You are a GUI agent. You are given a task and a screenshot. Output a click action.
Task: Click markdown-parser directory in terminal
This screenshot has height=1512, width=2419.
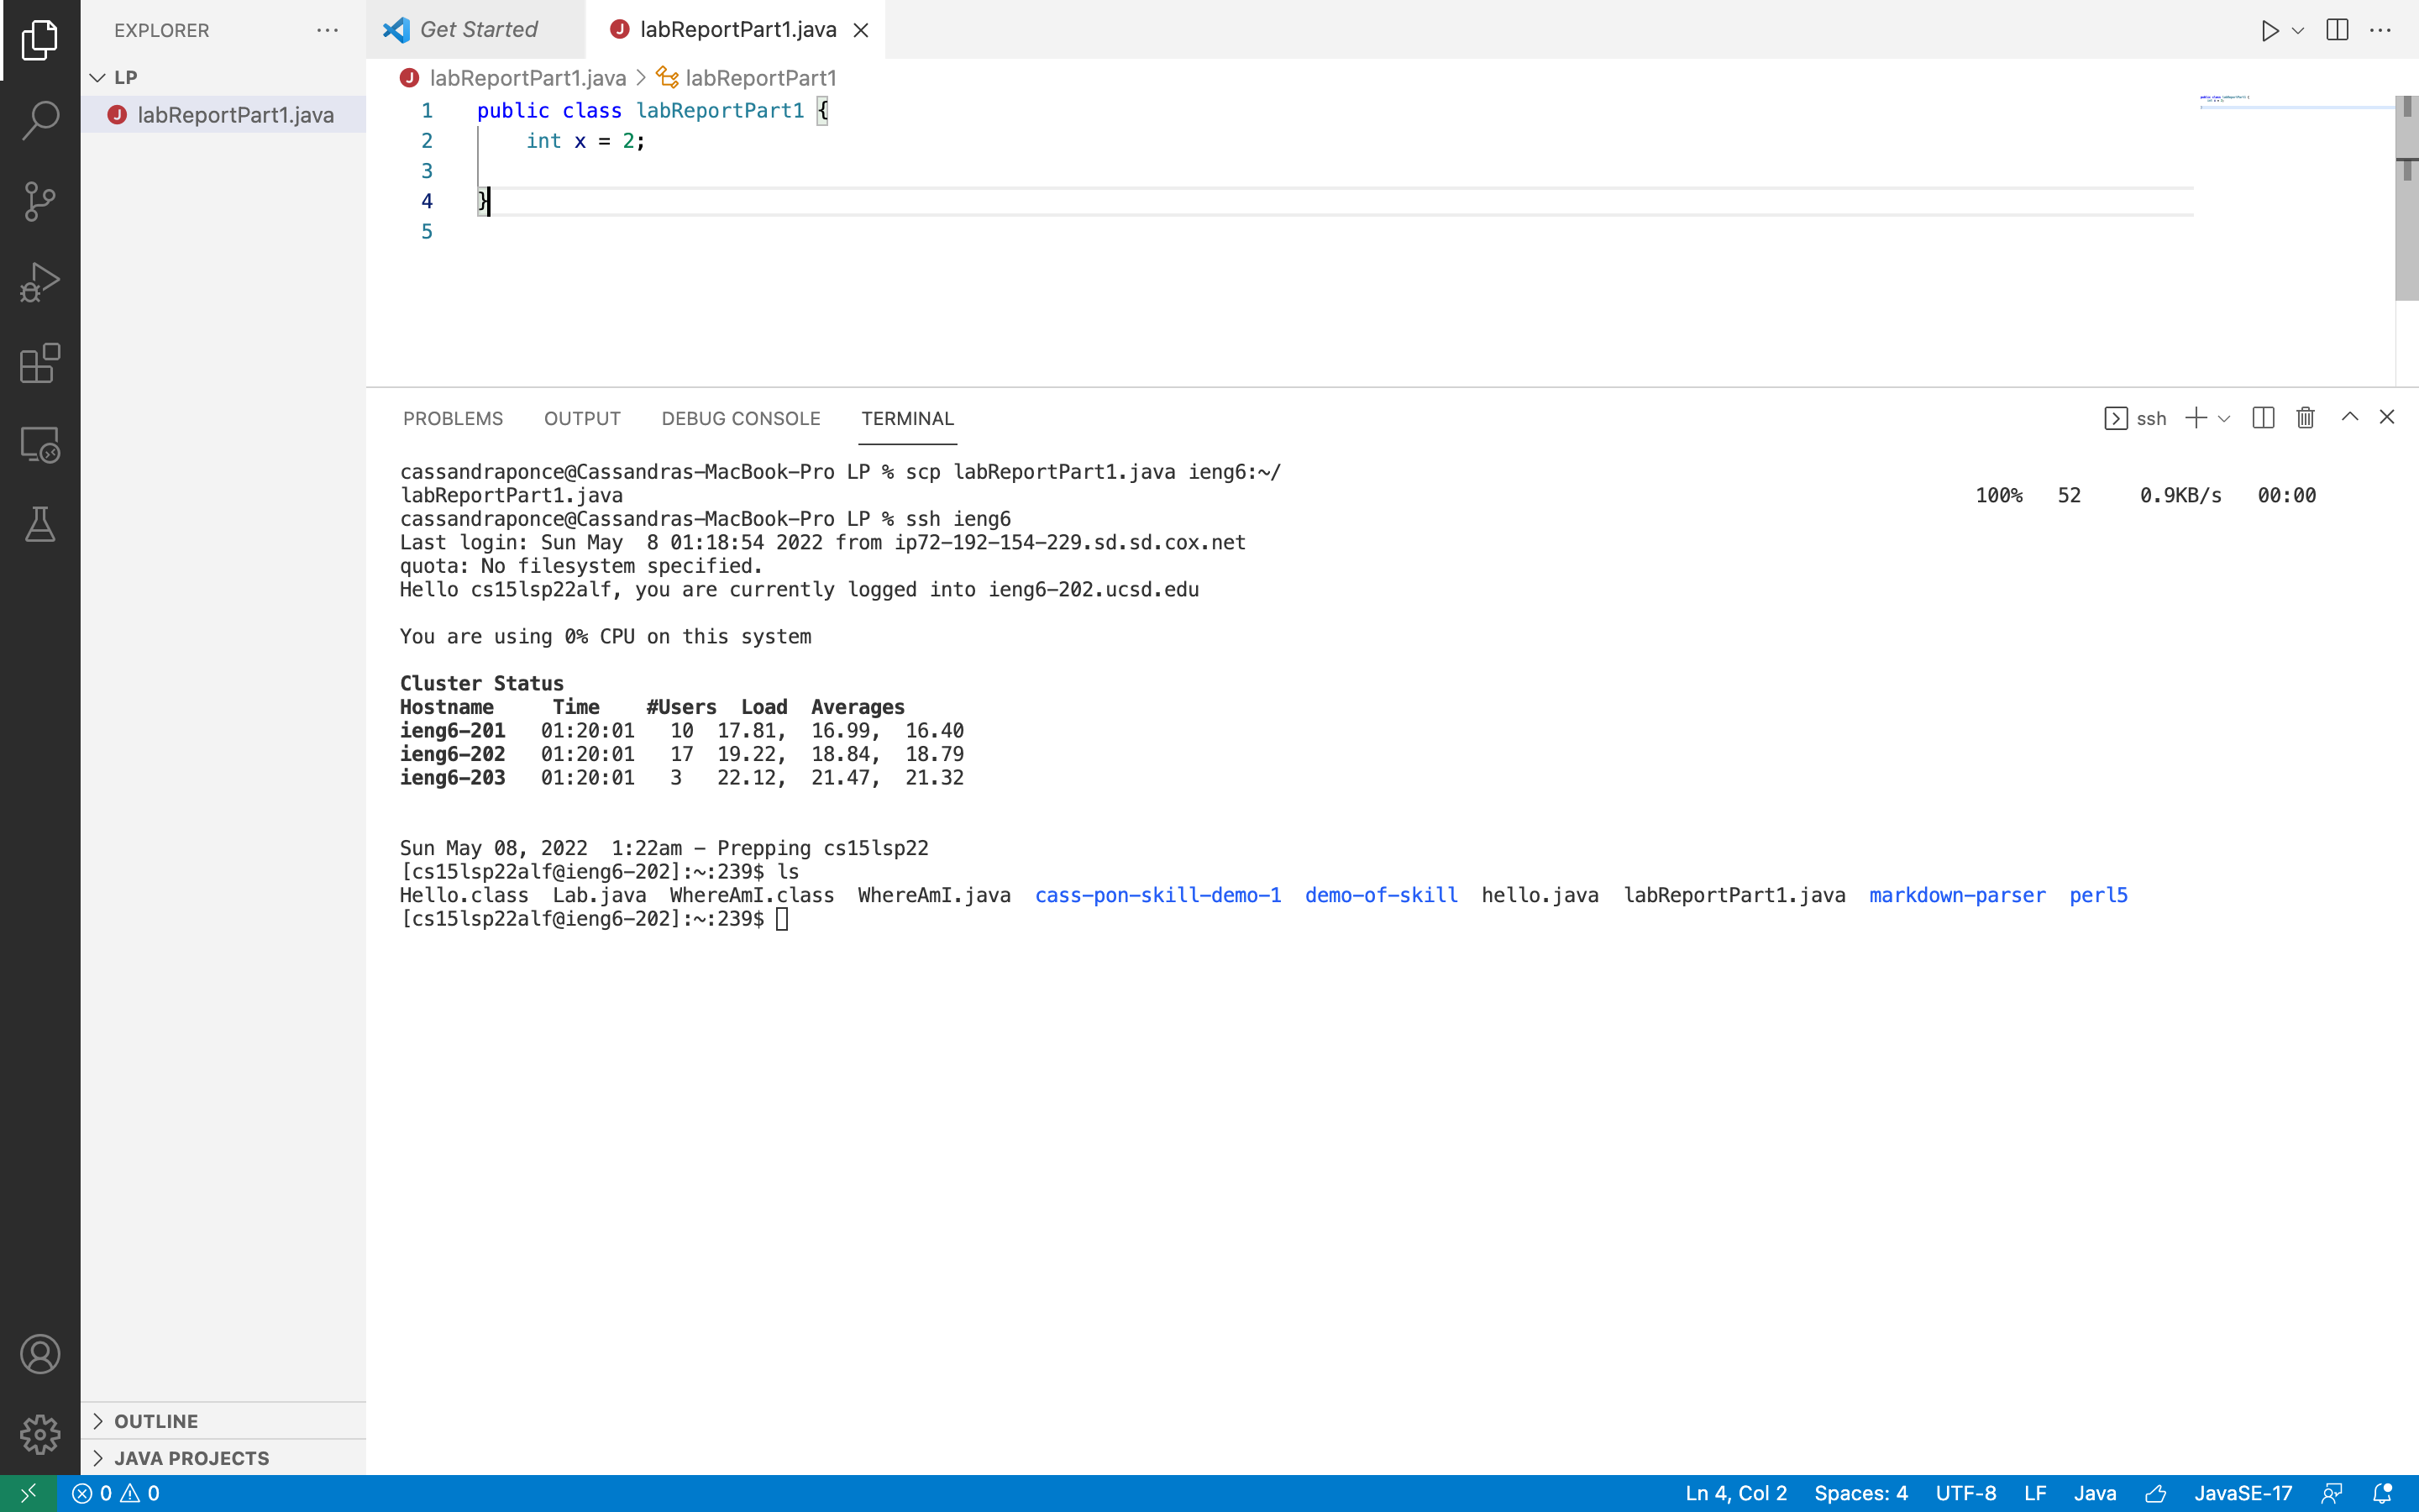point(1956,895)
